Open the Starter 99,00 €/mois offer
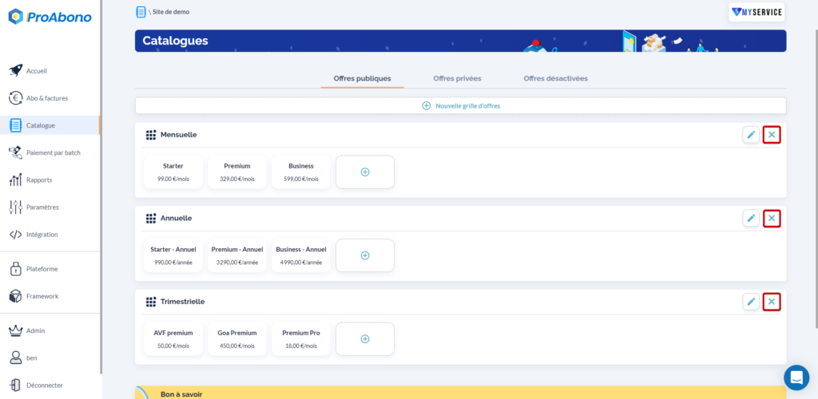The height and width of the screenshot is (399, 818). (x=173, y=172)
